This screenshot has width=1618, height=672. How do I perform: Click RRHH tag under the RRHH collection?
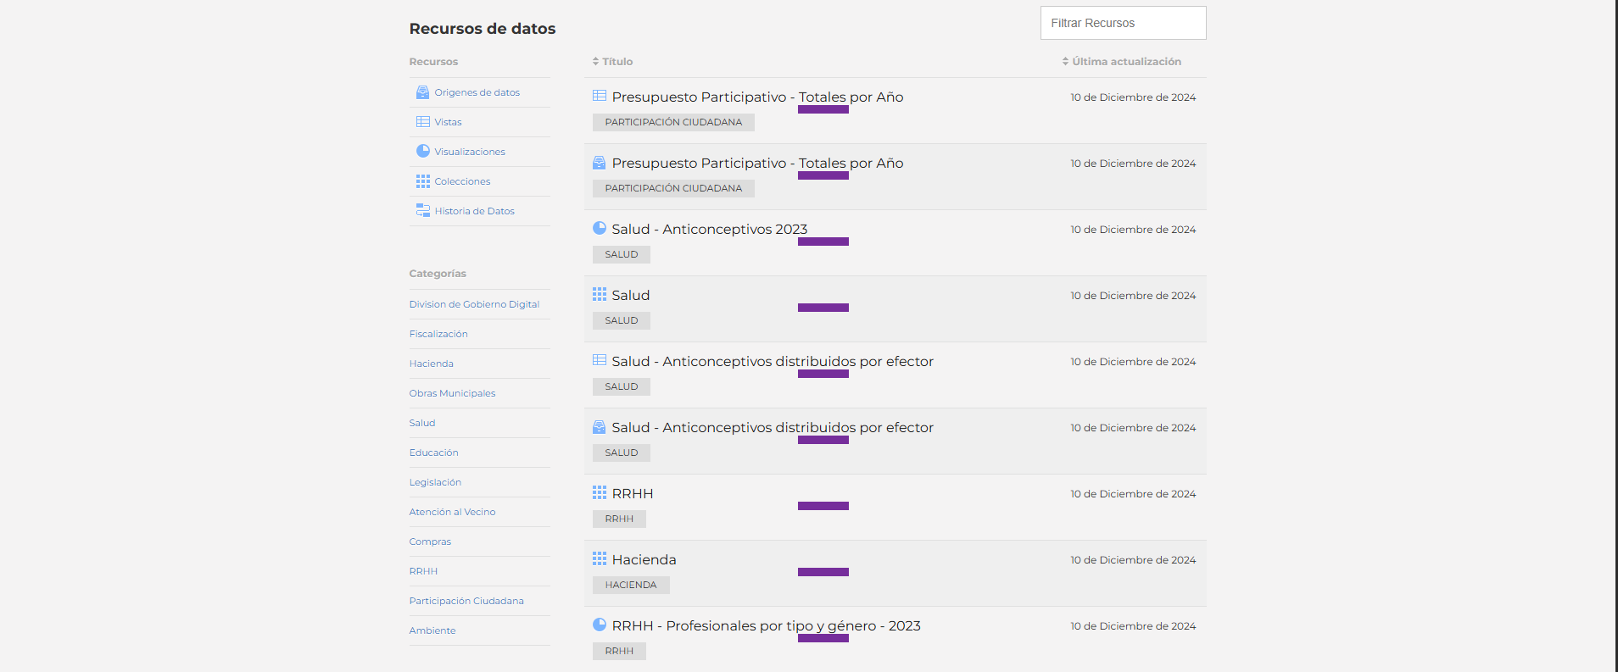619,519
